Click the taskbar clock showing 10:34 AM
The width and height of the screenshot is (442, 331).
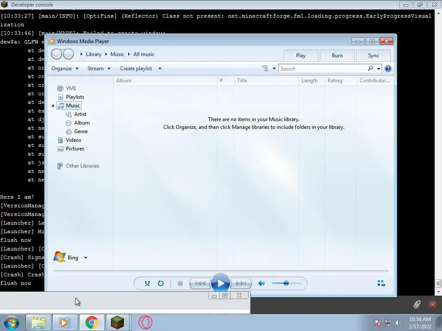420,322
